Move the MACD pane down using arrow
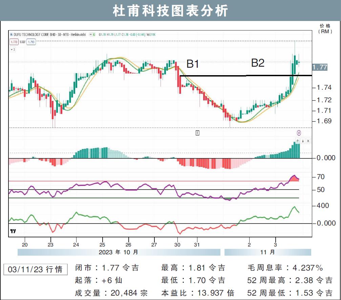Image resolution: width=341 pixels, height=300 pixels. click(x=303, y=141)
